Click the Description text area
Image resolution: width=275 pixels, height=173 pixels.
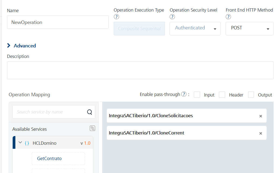point(140,70)
